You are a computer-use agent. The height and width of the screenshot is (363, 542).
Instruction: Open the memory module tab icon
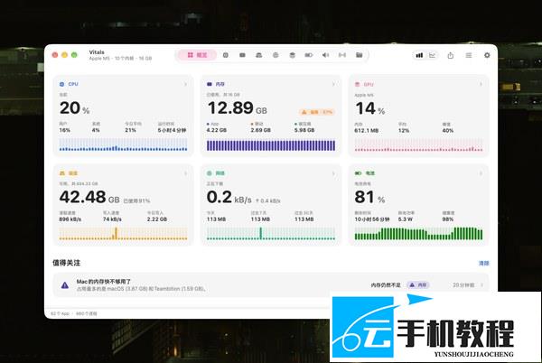tap(242, 55)
